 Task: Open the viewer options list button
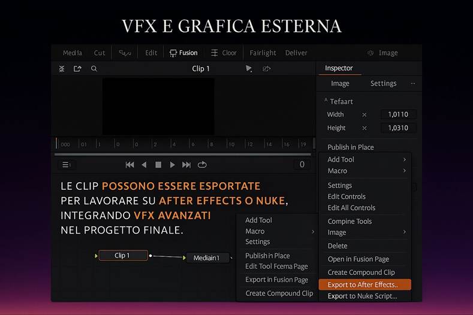[66, 165]
